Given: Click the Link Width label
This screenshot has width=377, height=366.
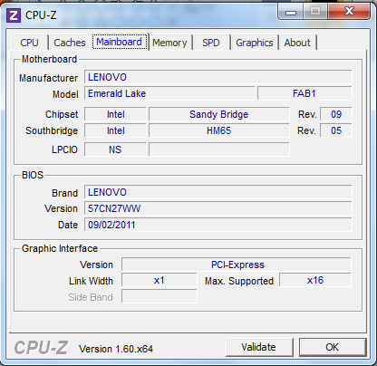Looking at the screenshot, I should pyautogui.click(x=91, y=281).
